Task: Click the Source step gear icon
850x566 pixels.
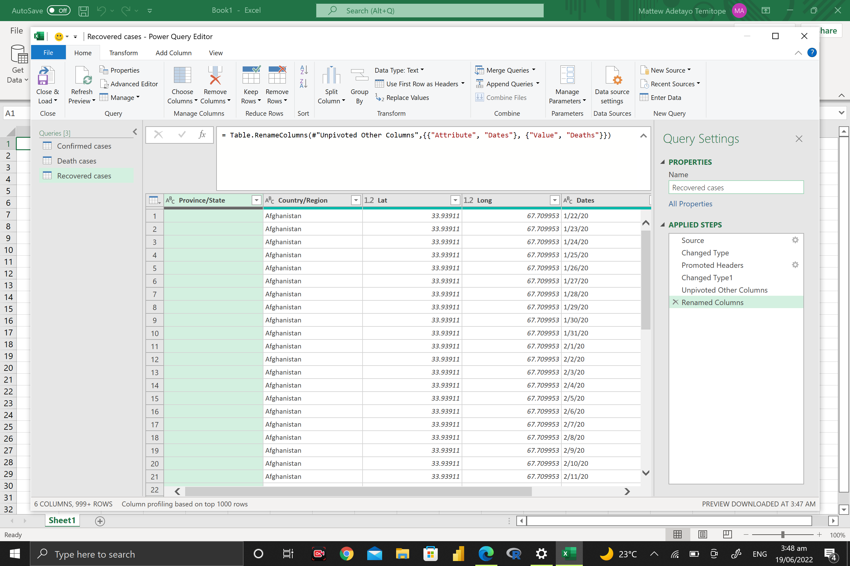Action: (x=795, y=240)
